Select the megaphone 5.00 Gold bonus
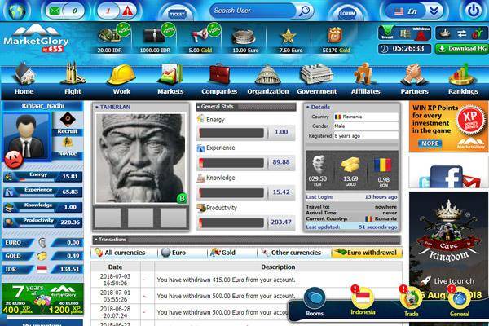 pos(200,39)
